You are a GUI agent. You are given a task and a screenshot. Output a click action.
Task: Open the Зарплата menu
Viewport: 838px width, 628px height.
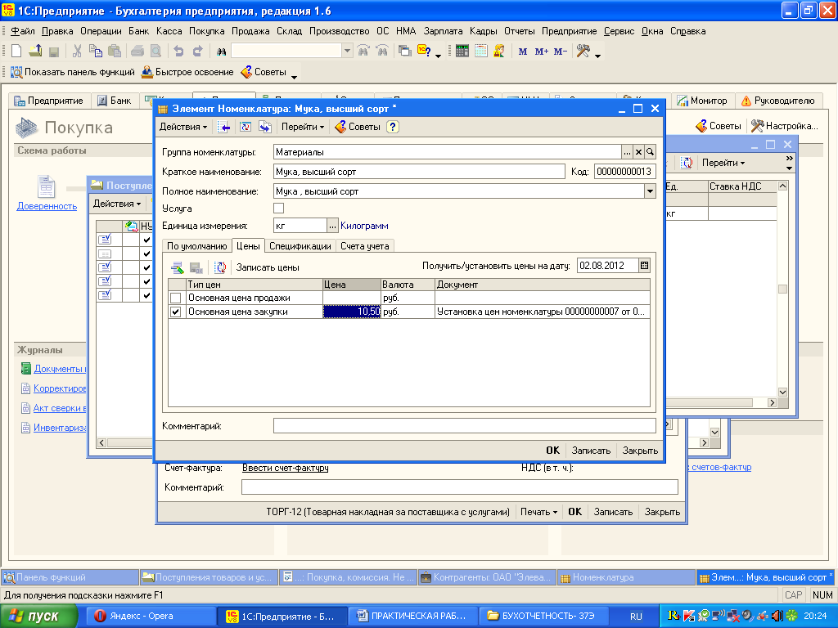(443, 31)
